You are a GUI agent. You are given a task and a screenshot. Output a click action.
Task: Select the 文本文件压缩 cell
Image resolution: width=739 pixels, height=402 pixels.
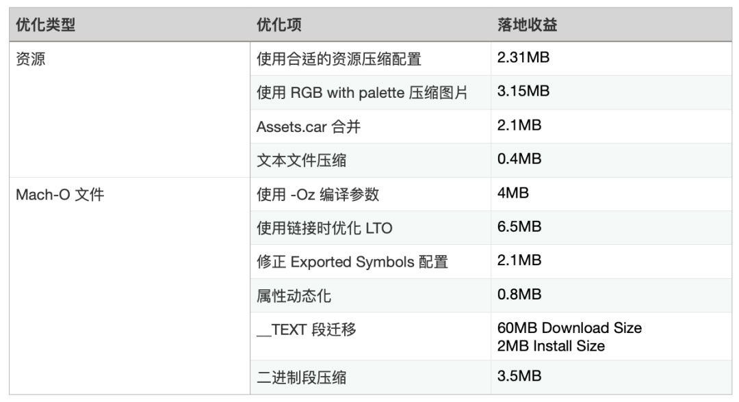click(x=301, y=161)
